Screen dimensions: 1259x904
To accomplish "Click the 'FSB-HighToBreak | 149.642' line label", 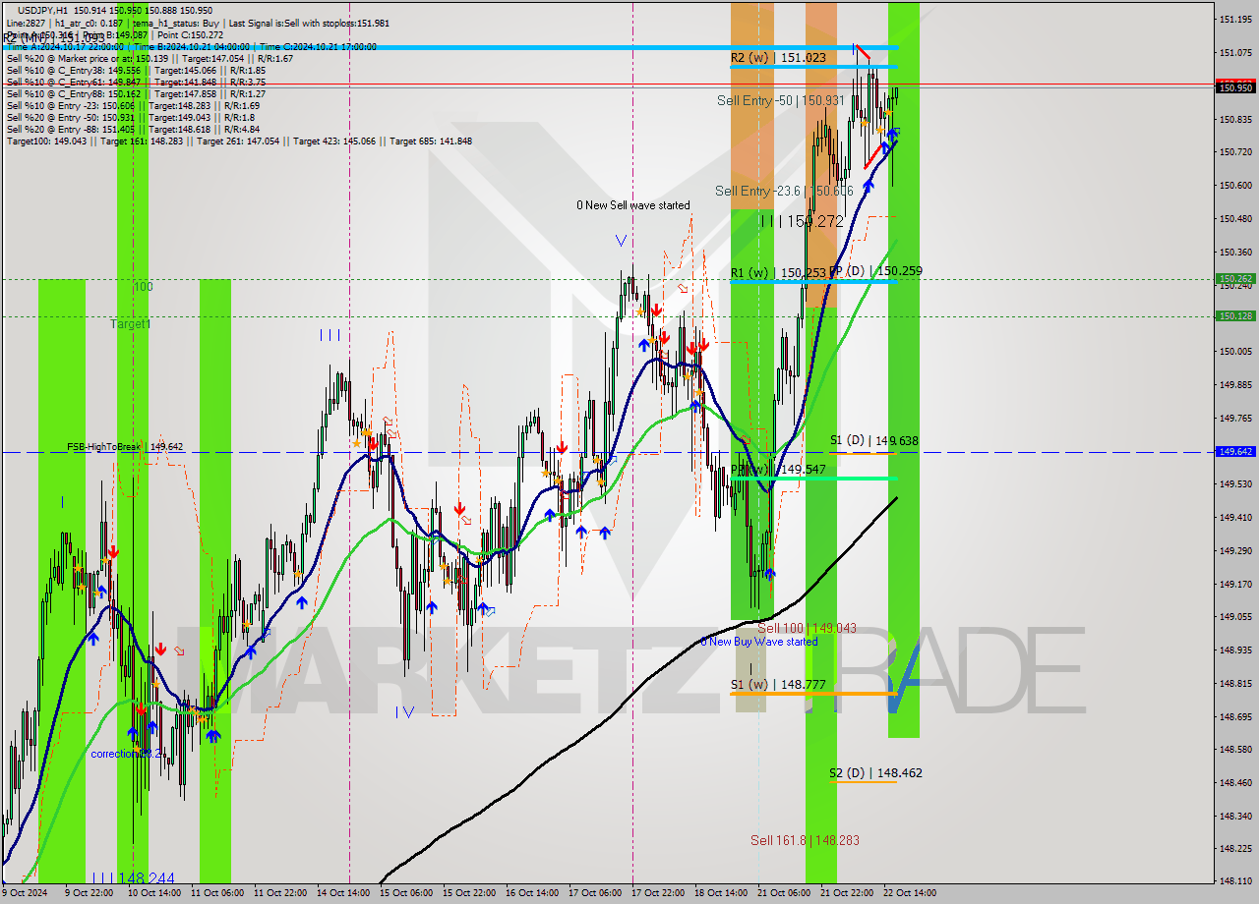I will 125,447.
